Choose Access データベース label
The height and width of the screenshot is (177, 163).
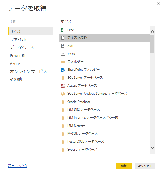[x=82, y=86]
